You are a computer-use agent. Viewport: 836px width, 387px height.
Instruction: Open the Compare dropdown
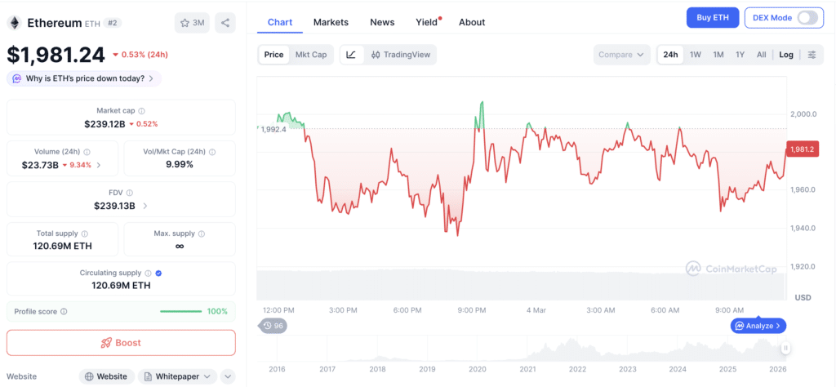point(621,55)
